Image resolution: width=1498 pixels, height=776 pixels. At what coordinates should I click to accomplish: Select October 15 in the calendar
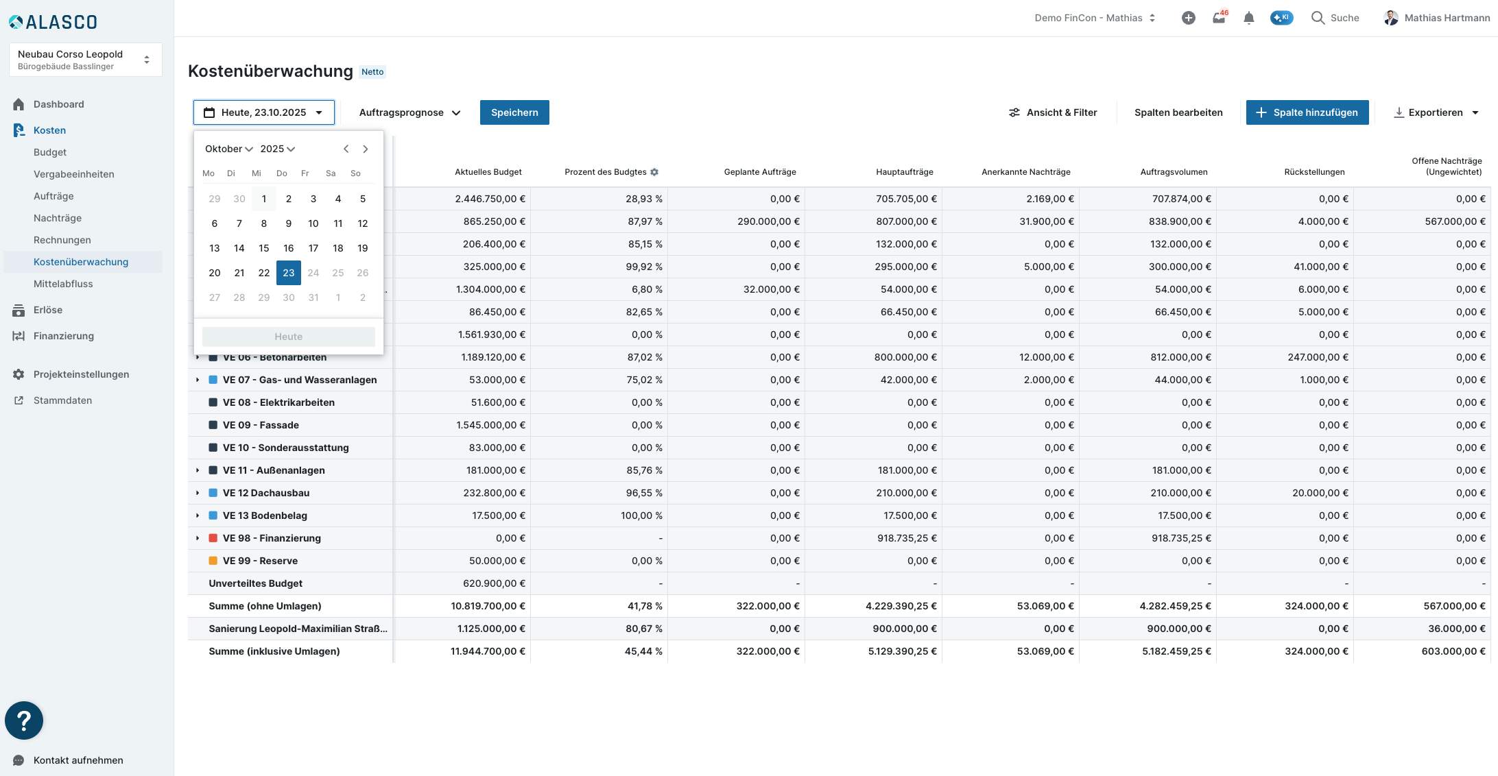click(264, 248)
